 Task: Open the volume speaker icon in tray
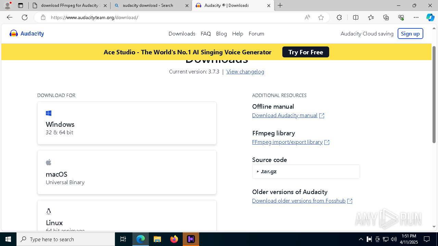tap(394, 239)
